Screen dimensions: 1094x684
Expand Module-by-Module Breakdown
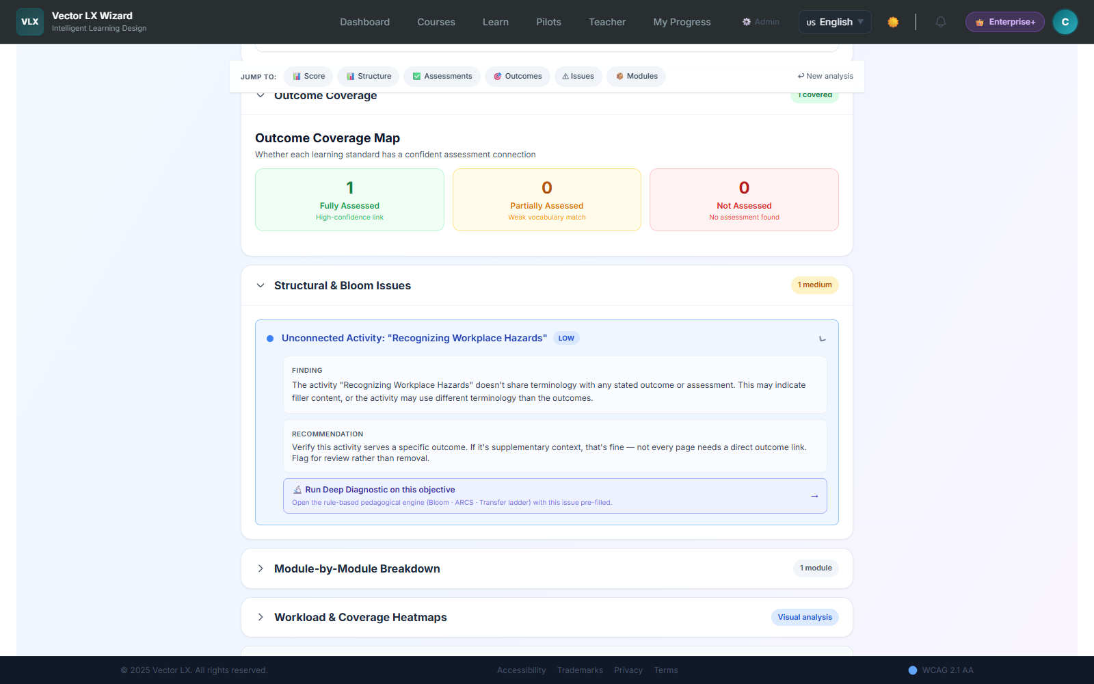pos(261,568)
